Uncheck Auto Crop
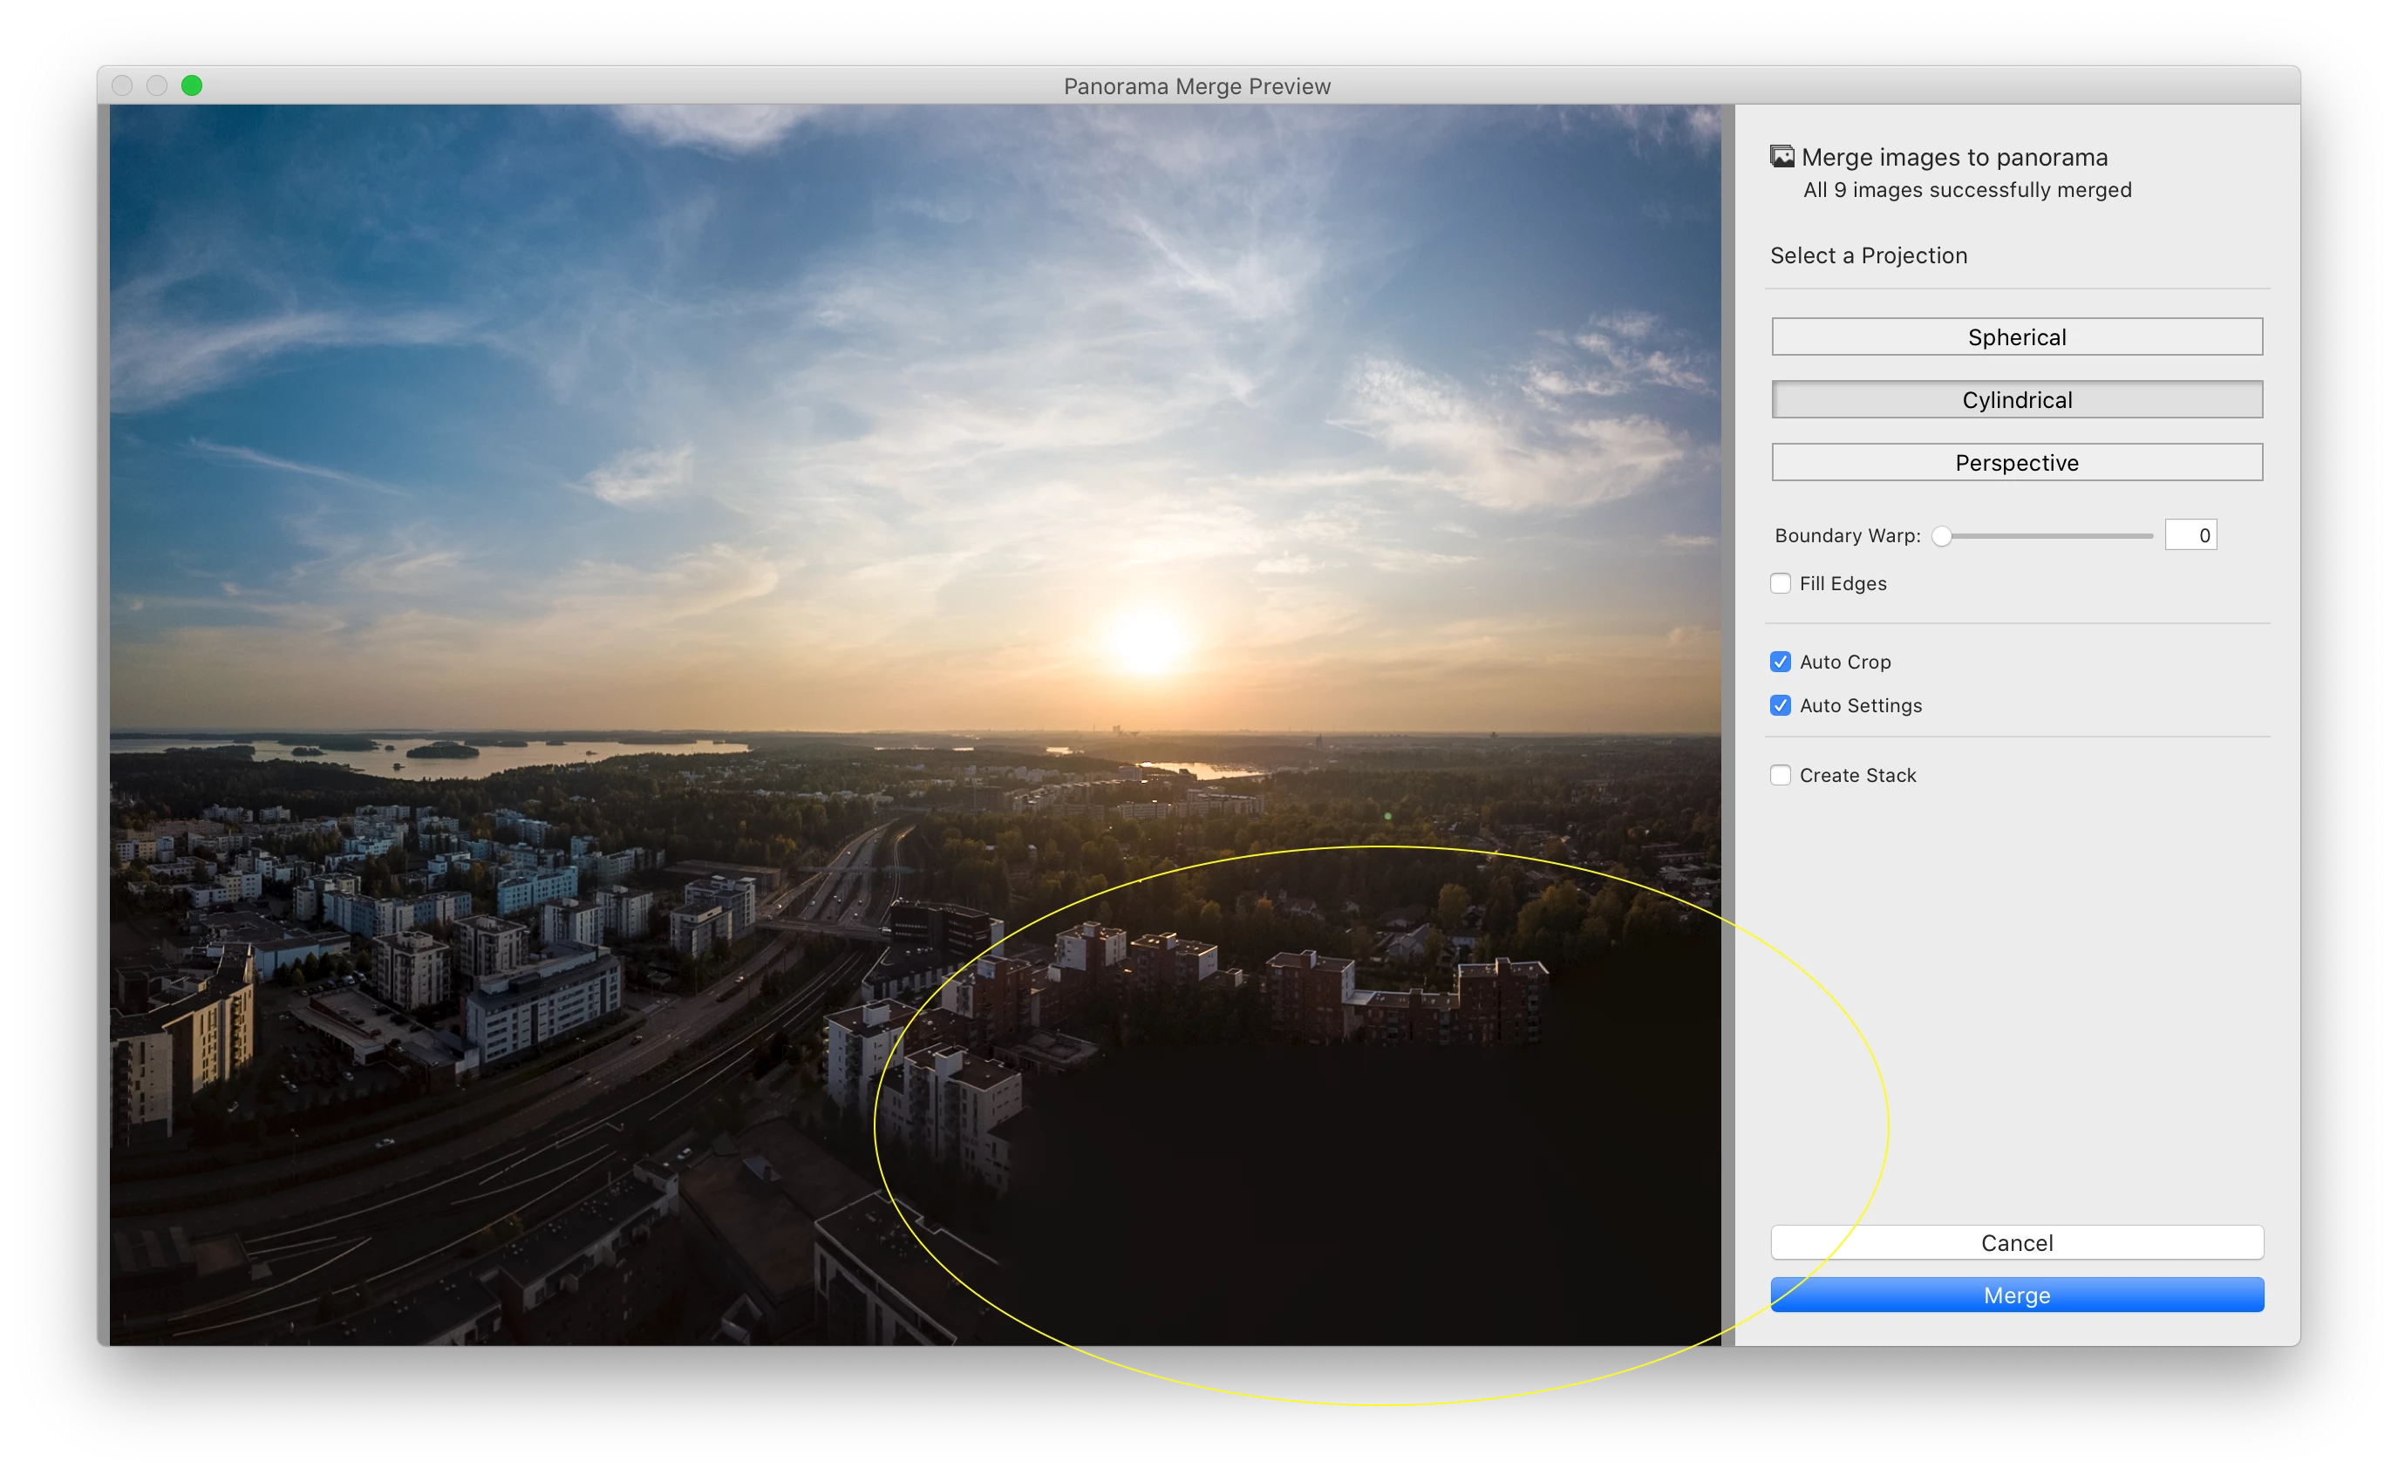Screen dimensions: 2398x1475 coord(1781,662)
